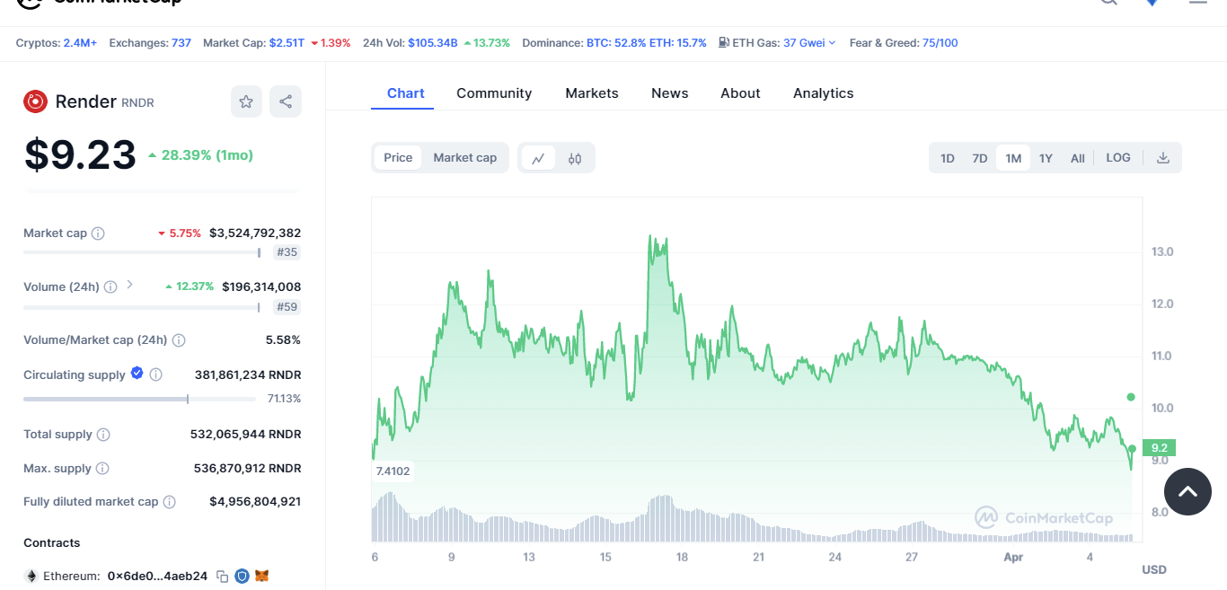Set chart range to All

coord(1078,158)
